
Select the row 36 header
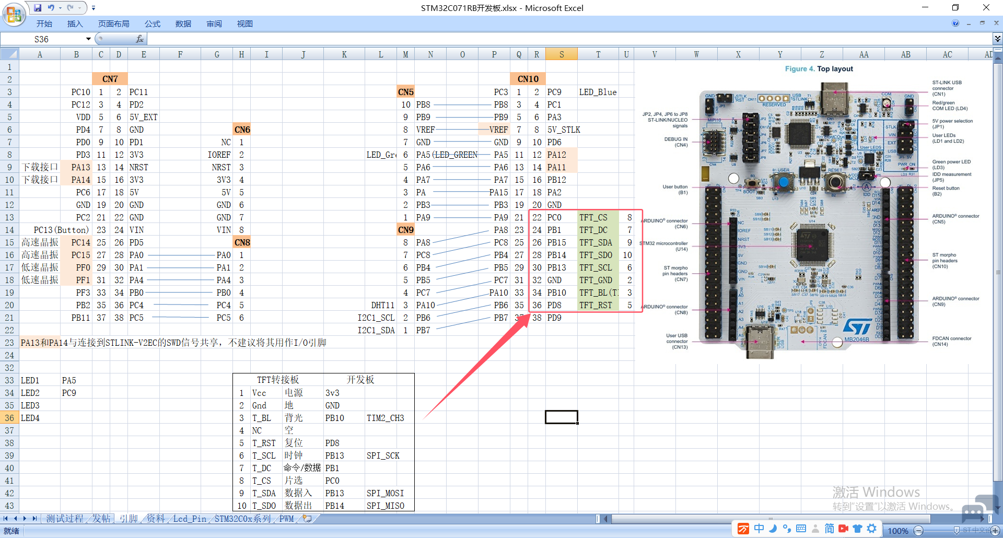pos(9,418)
